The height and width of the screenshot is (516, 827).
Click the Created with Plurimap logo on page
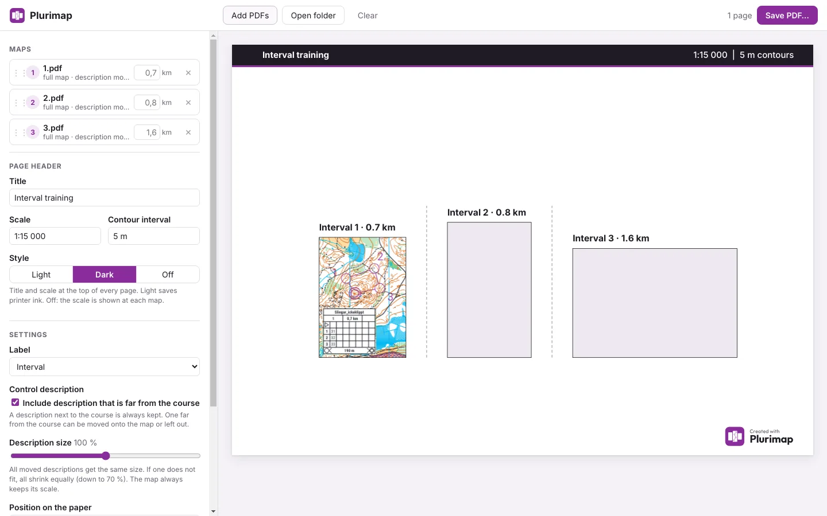tap(759, 436)
